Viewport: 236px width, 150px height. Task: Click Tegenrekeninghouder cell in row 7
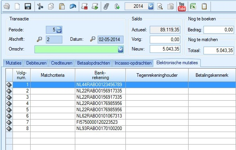point(157,122)
